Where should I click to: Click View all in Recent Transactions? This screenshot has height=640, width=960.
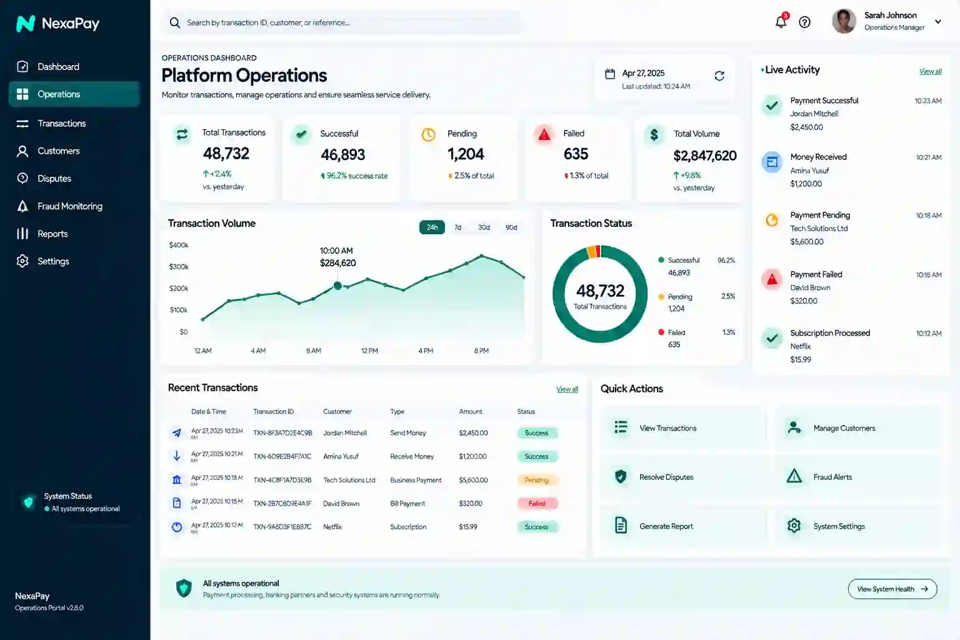tap(567, 389)
